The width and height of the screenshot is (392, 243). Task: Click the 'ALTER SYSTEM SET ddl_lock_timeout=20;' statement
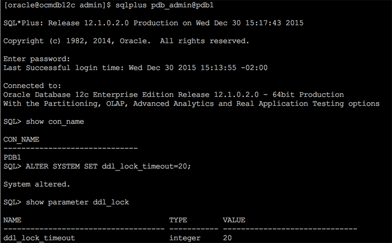(x=108, y=166)
